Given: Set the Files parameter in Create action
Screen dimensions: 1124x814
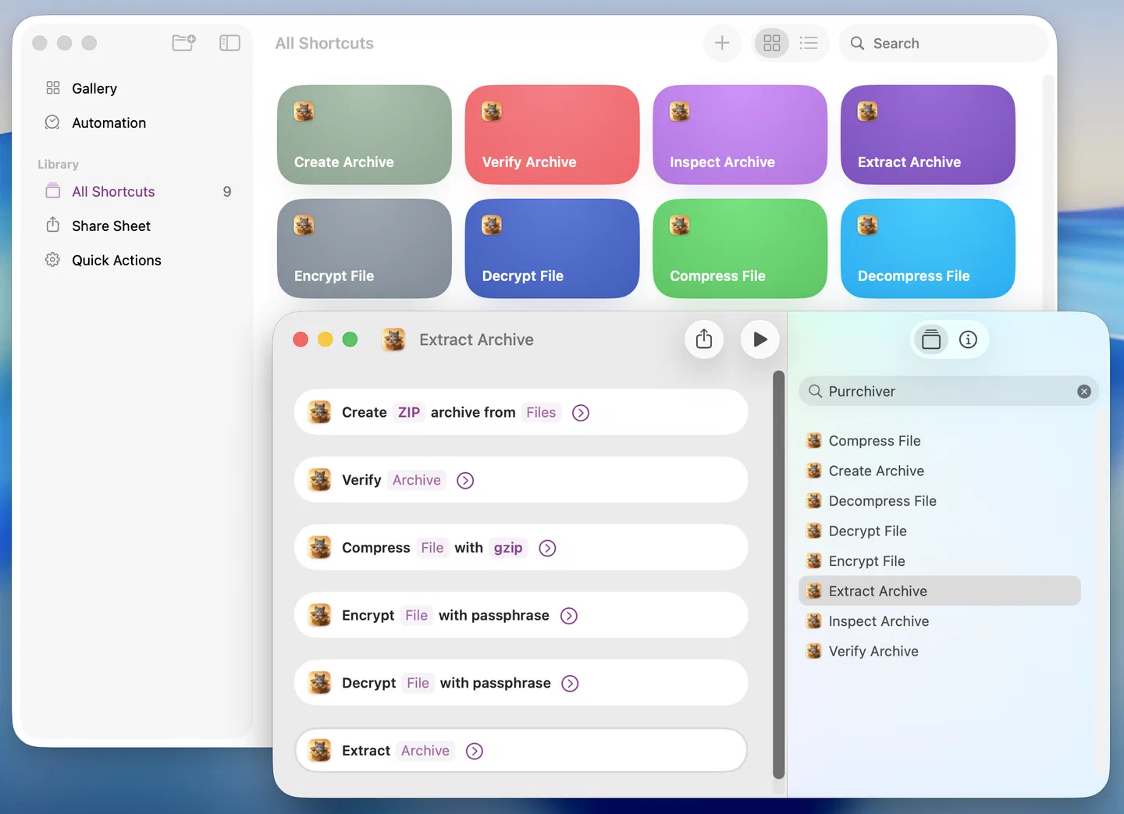Looking at the screenshot, I should pos(541,412).
